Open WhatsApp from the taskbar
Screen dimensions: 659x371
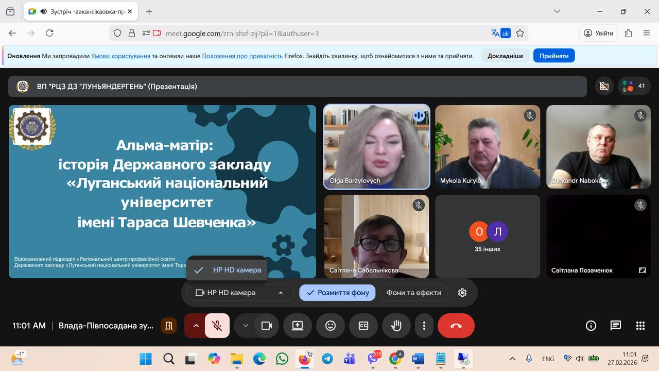(282, 358)
